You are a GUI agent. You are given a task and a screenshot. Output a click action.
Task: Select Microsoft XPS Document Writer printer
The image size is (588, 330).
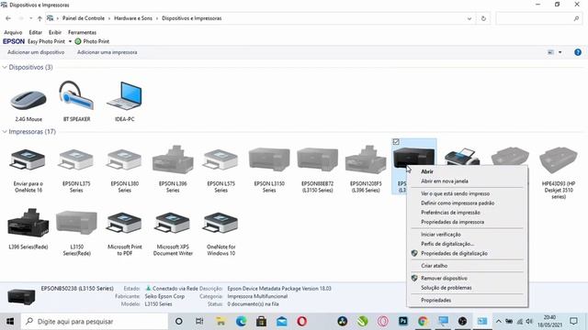click(173, 224)
